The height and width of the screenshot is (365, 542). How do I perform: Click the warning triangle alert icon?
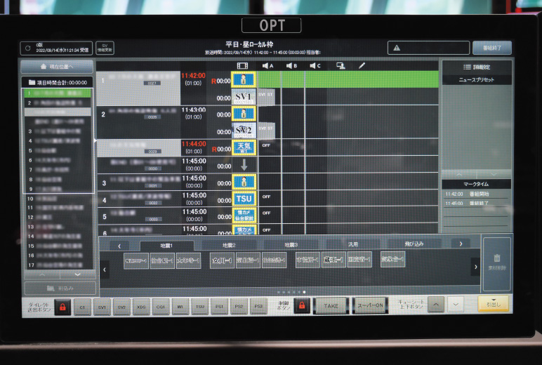[x=397, y=48]
